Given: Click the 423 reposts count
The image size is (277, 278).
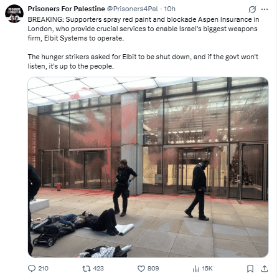Looking at the screenshot, I should tap(98, 269).
